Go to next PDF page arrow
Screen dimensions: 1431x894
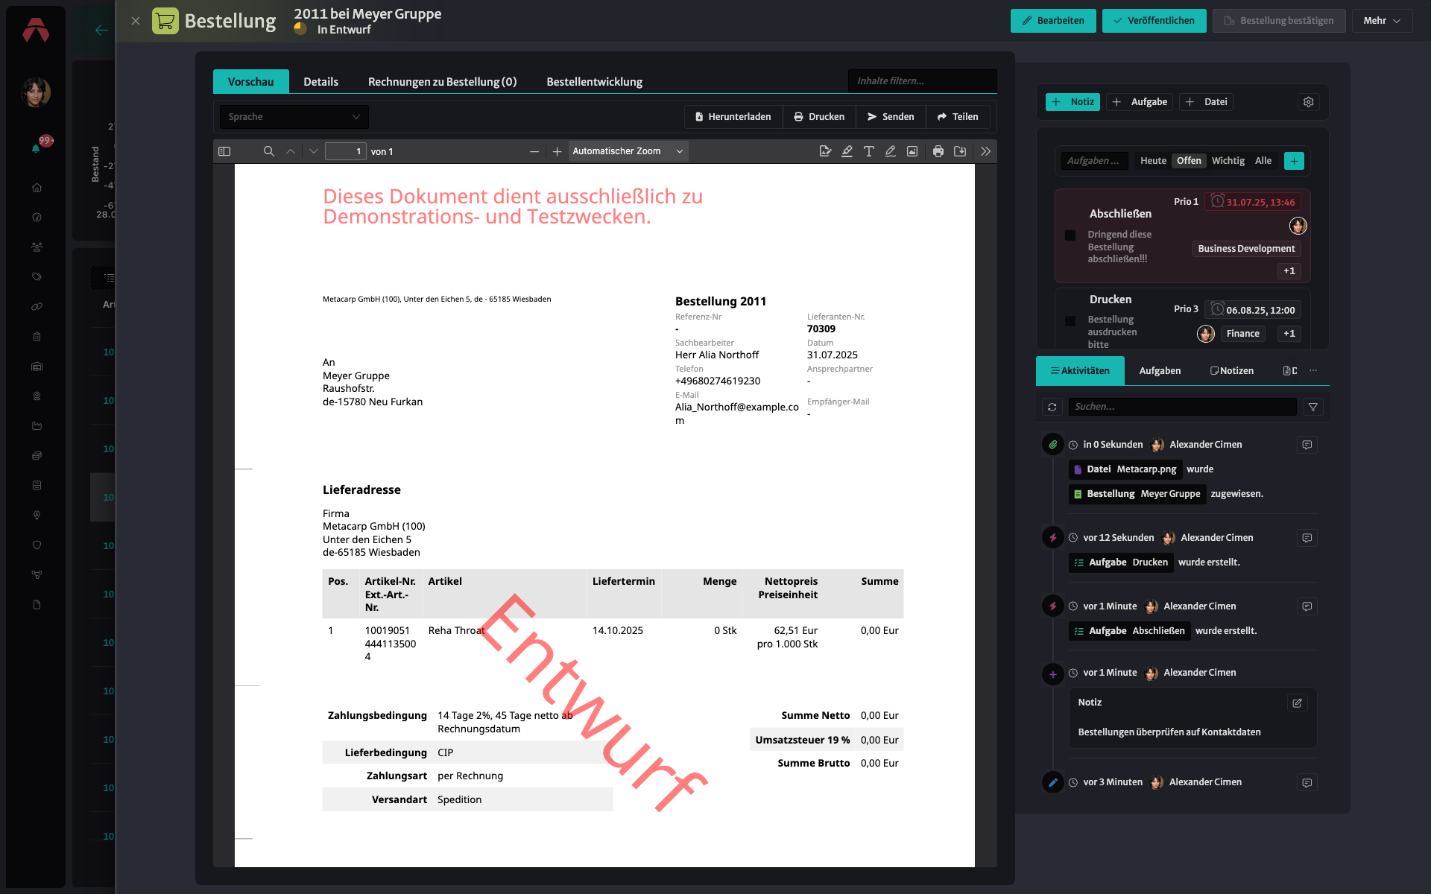click(x=313, y=151)
